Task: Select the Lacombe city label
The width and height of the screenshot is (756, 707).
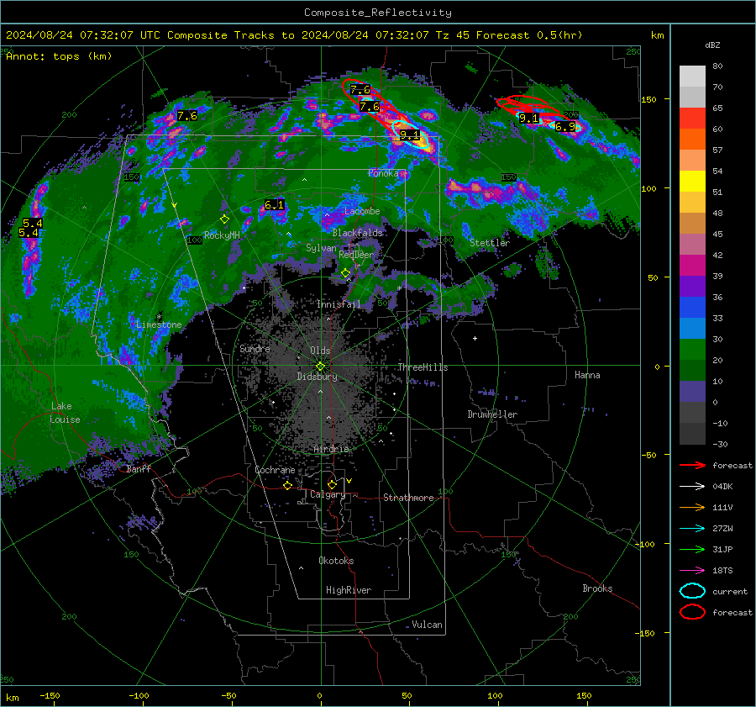Action: pyautogui.click(x=362, y=211)
